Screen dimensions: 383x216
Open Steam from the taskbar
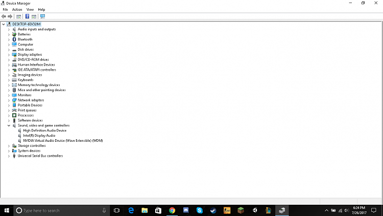(213, 210)
